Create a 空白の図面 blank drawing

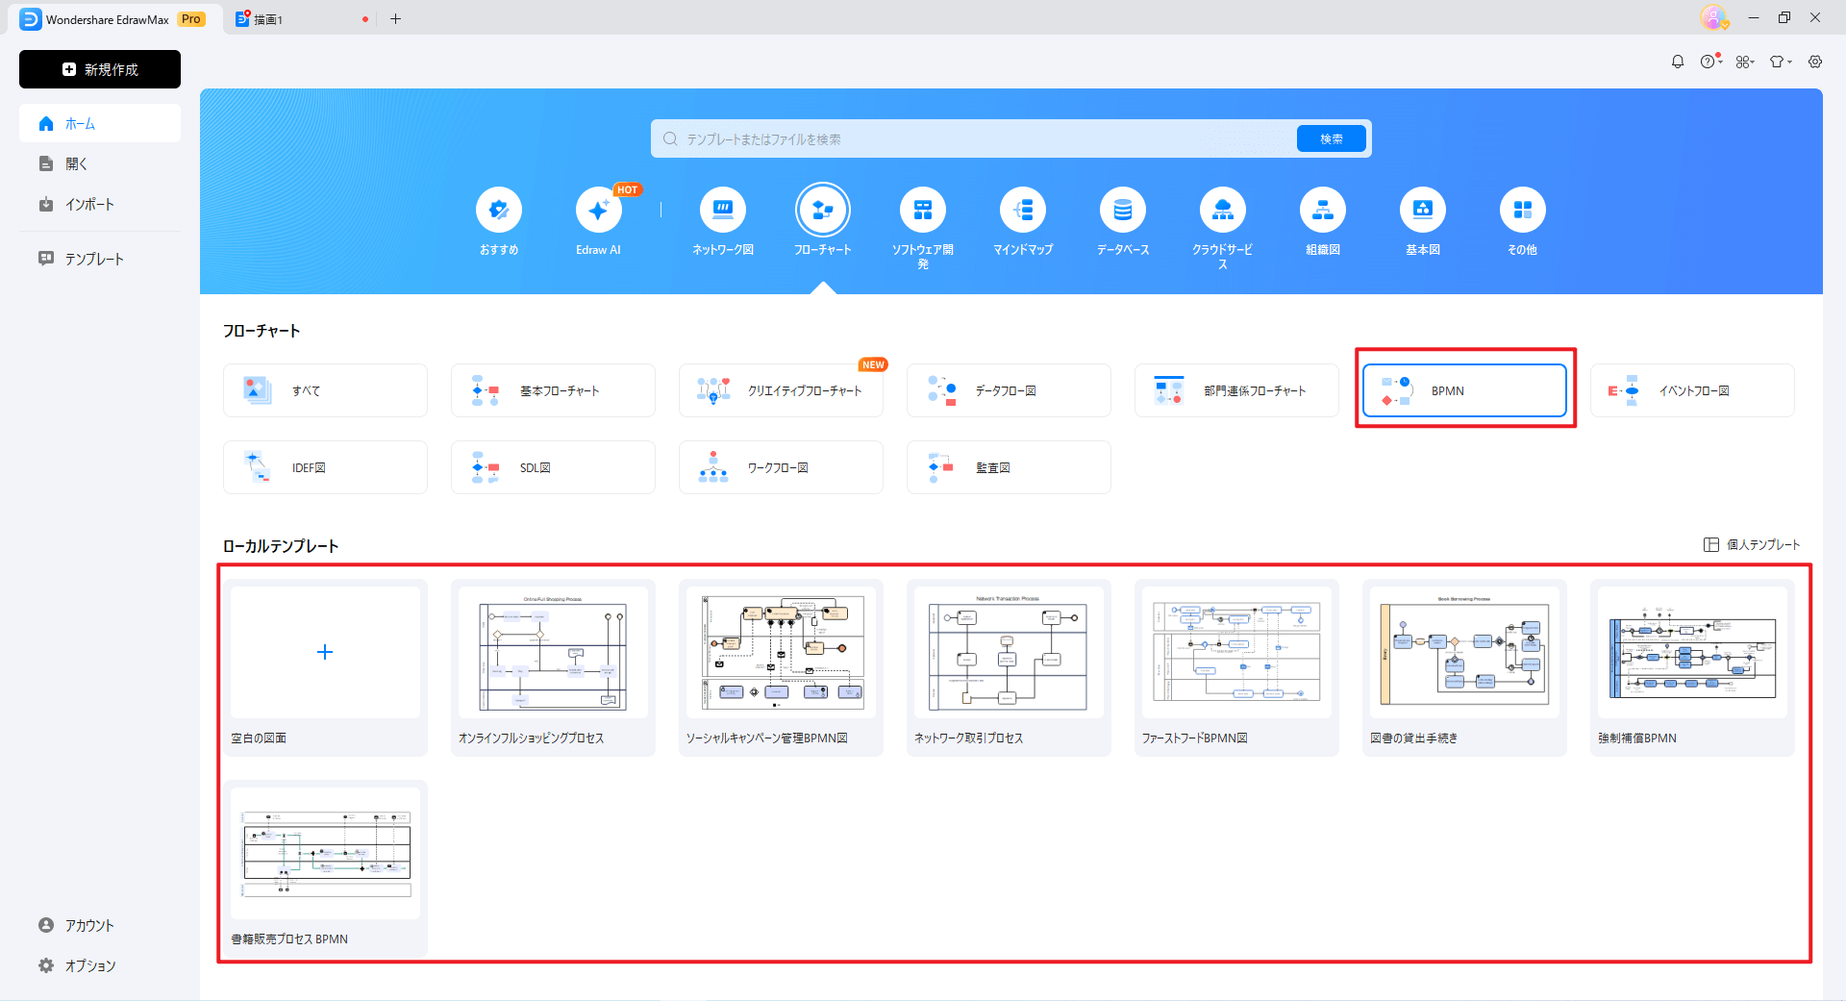click(x=325, y=667)
